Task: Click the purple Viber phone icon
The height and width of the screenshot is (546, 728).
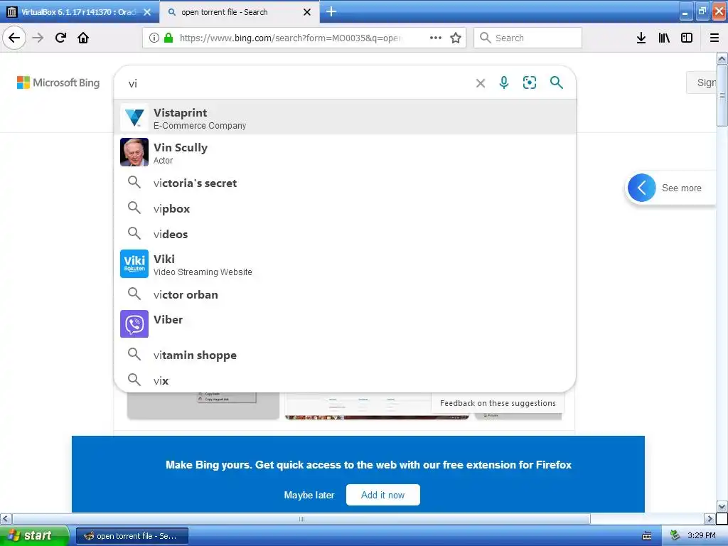Action: (134, 324)
